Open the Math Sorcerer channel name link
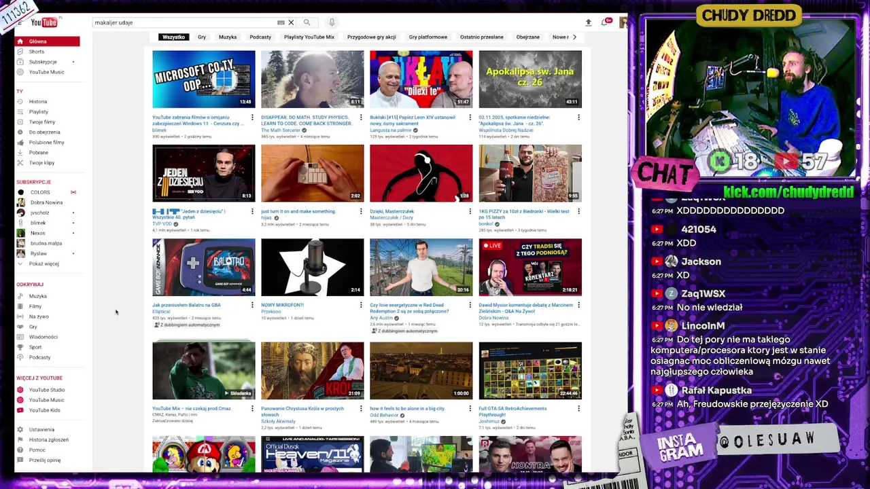 (280, 130)
